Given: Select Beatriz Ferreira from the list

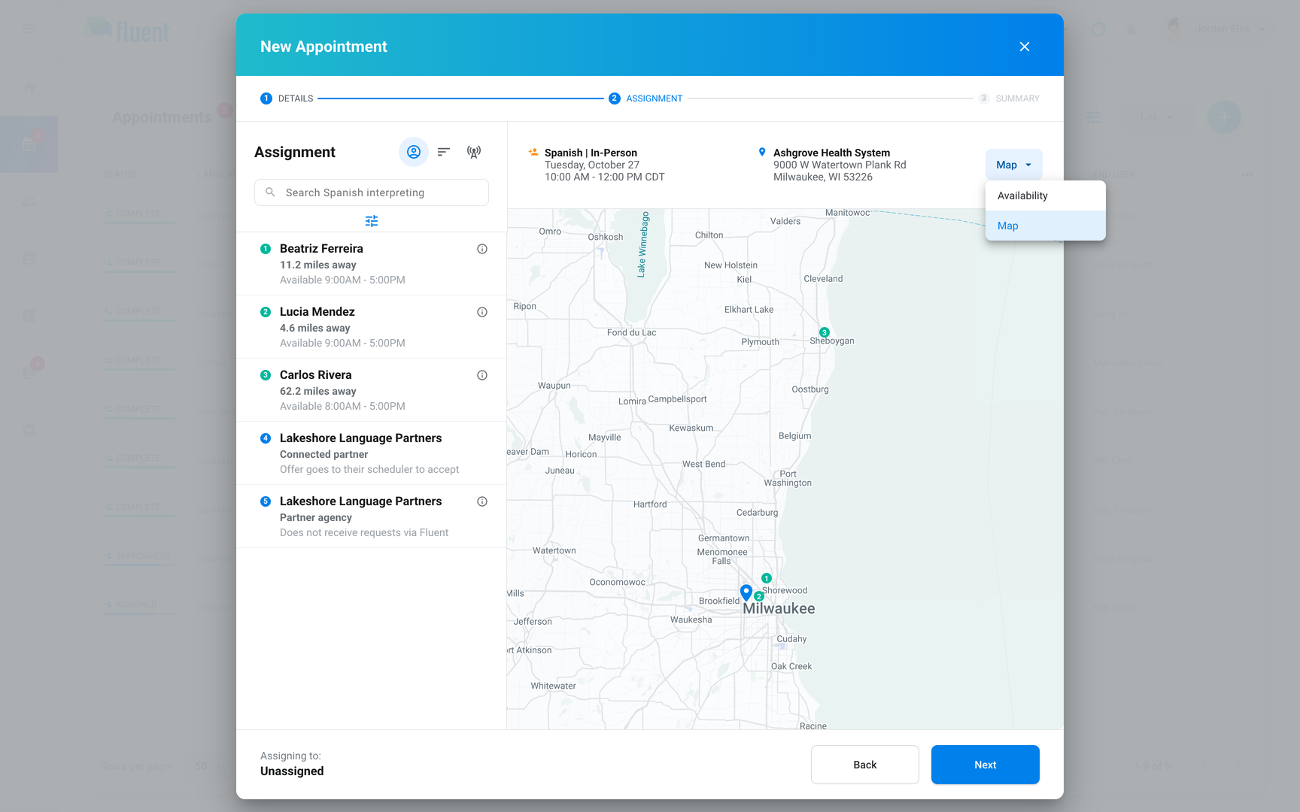Looking at the screenshot, I should tap(372, 264).
